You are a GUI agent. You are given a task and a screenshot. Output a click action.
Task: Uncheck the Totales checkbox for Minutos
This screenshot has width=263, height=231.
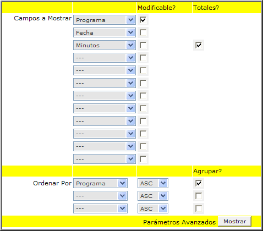coord(199,45)
